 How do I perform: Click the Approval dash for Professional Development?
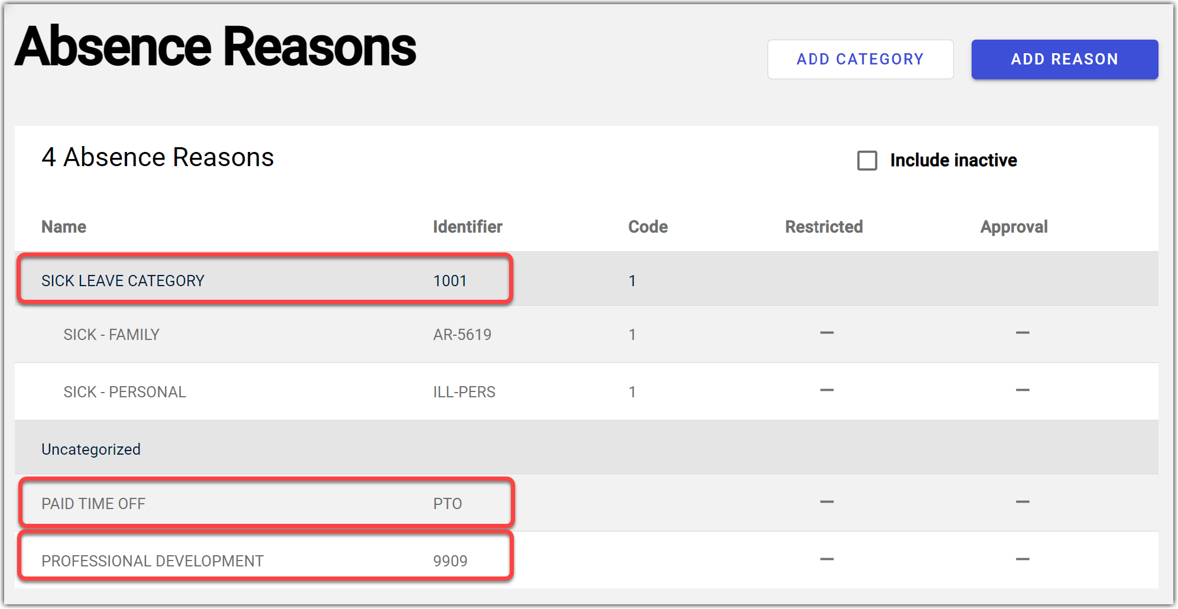pos(1022,559)
